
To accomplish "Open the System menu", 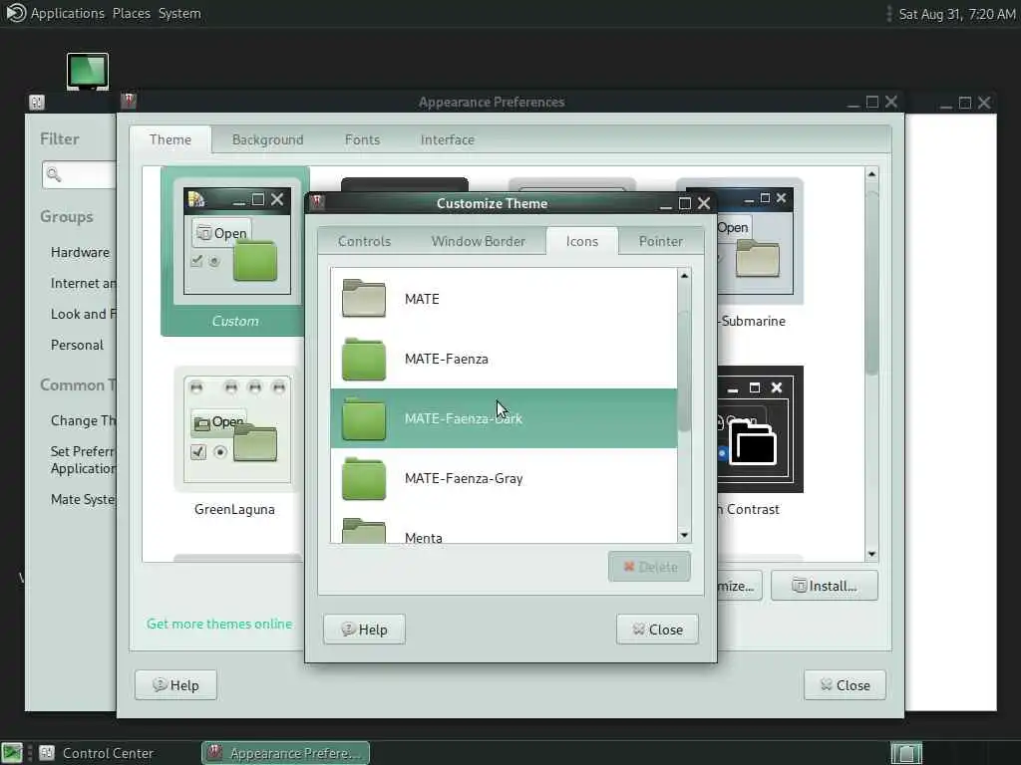I will [x=179, y=13].
